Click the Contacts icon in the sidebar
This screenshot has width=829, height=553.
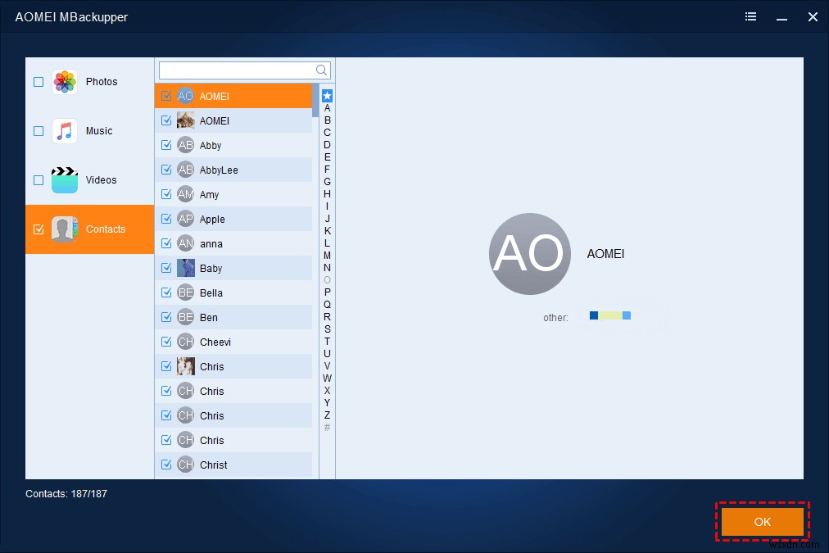(64, 229)
